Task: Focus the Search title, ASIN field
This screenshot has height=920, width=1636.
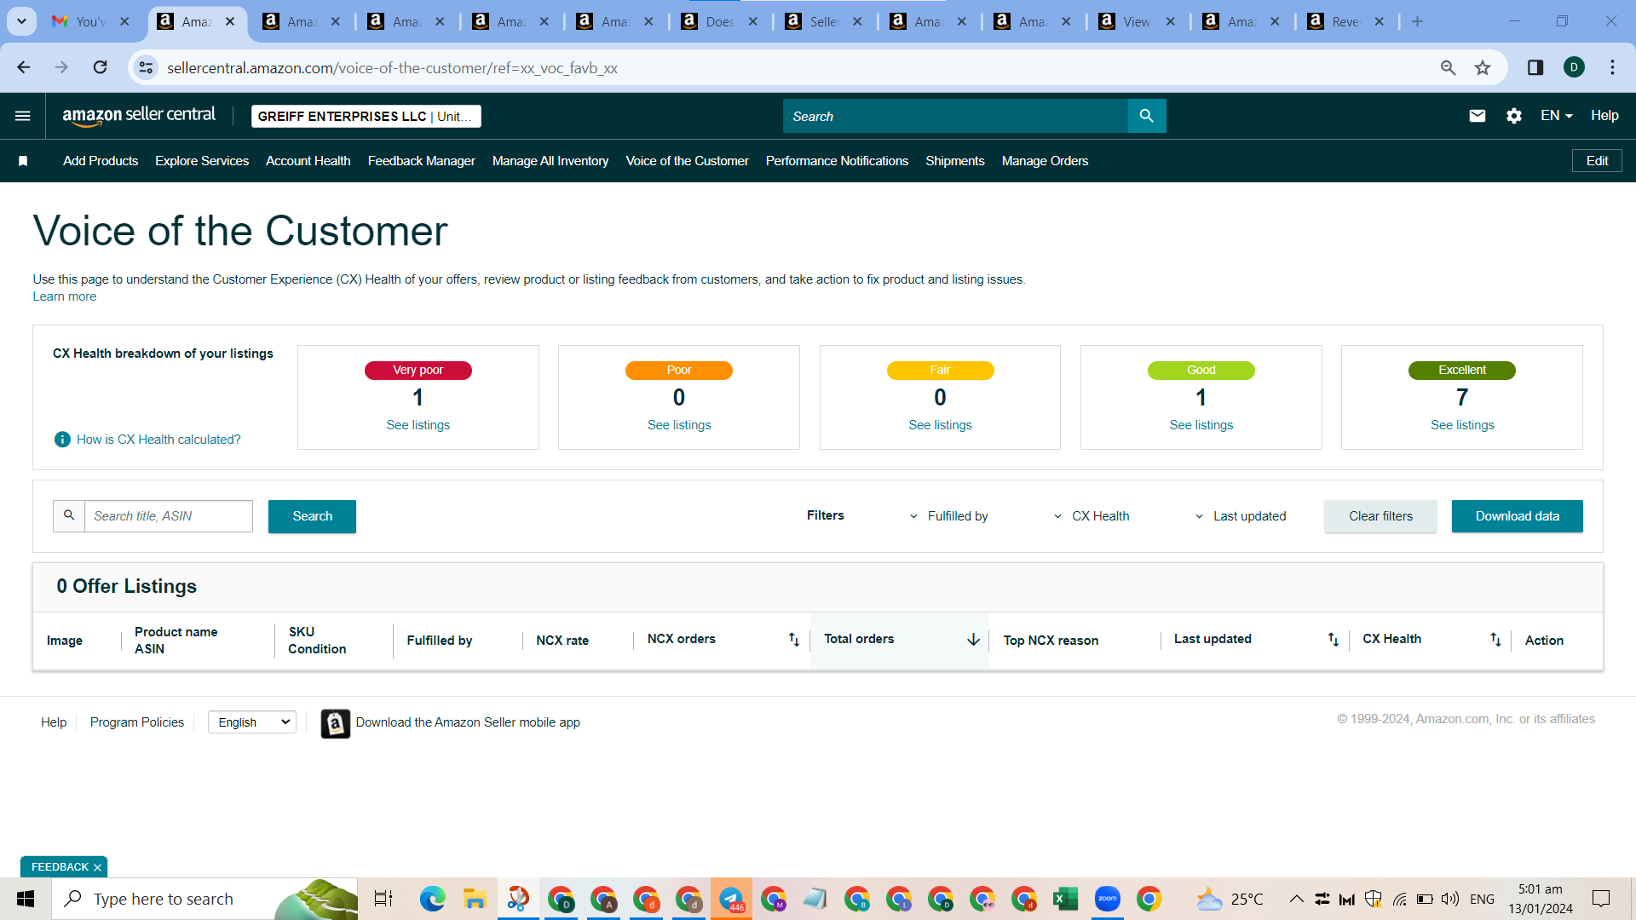Action: [169, 516]
